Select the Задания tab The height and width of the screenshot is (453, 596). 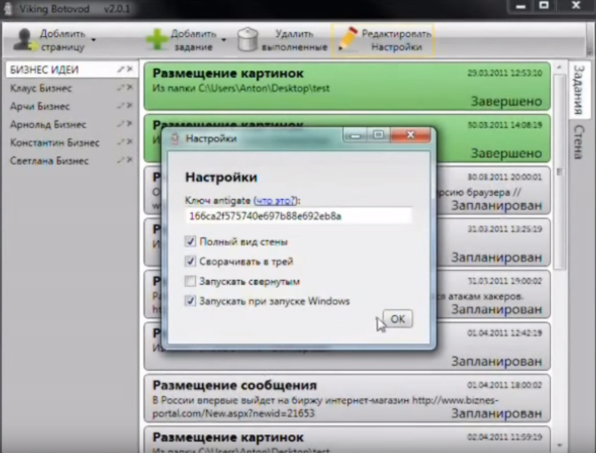pos(578,90)
